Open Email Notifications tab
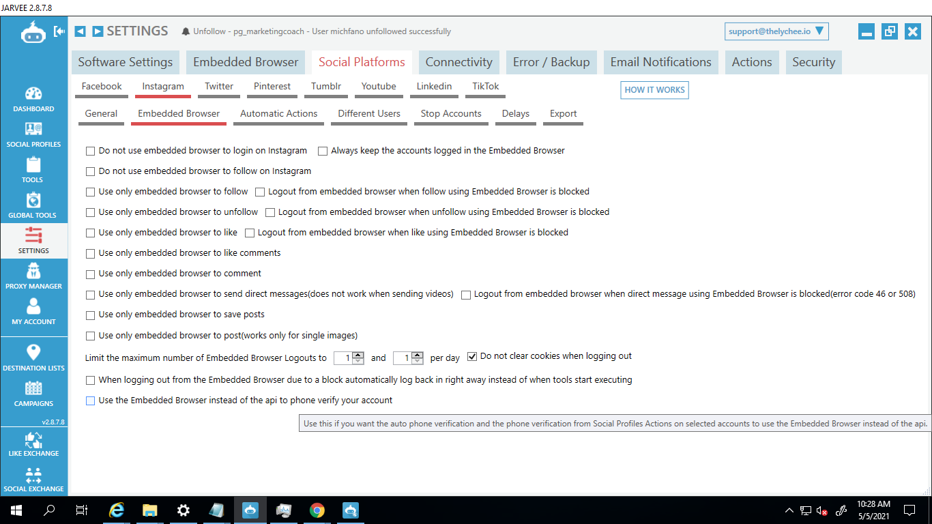Screen dimensions: 932x524 pos(660,62)
